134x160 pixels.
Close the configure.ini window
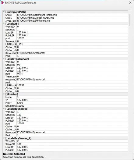[130, 3]
